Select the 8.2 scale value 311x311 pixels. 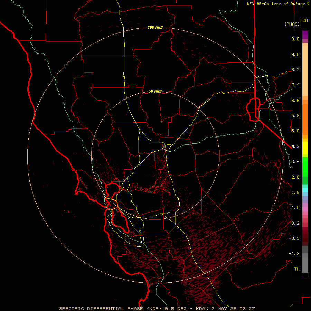coord(295,69)
